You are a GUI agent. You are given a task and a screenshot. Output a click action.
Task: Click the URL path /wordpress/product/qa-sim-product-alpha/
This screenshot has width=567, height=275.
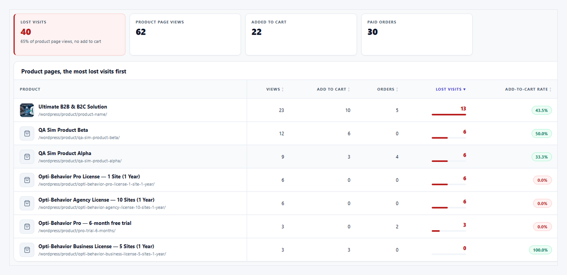coord(80,161)
